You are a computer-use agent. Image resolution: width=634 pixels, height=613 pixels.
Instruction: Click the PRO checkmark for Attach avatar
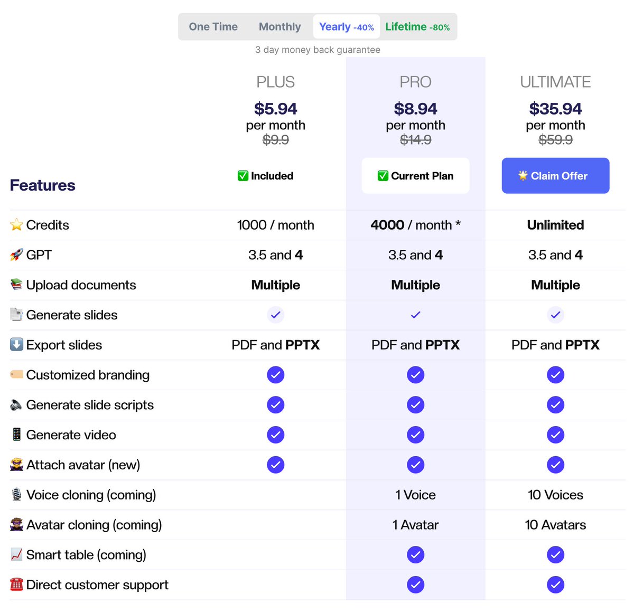pos(416,465)
